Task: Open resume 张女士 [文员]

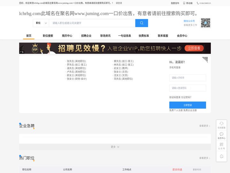Action: 121,72
